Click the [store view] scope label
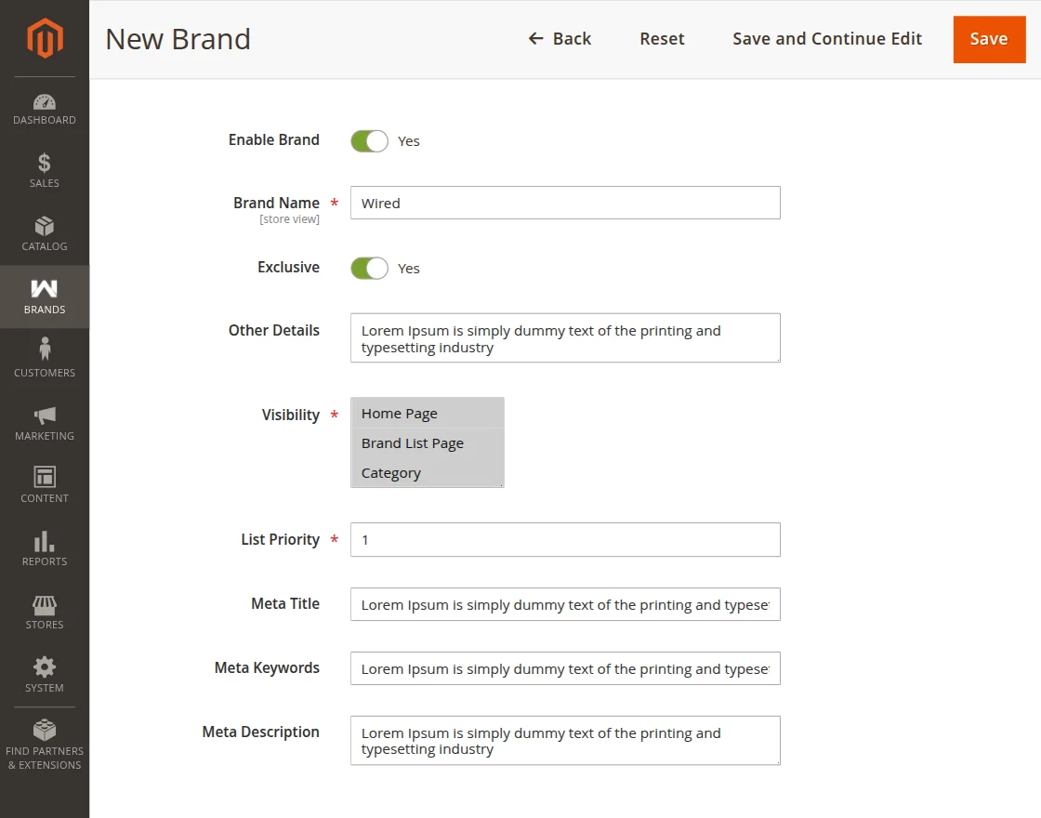This screenshot has width=1041, height=818. (289, 219)
